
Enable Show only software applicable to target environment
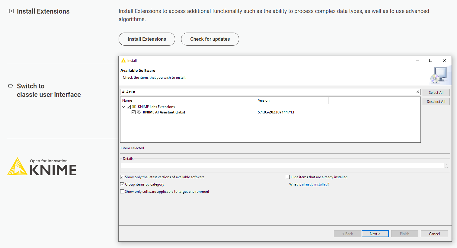click(x=122, y=192)
